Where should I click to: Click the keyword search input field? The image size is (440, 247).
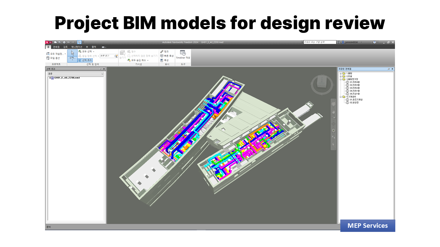click(x=319, y=42)
